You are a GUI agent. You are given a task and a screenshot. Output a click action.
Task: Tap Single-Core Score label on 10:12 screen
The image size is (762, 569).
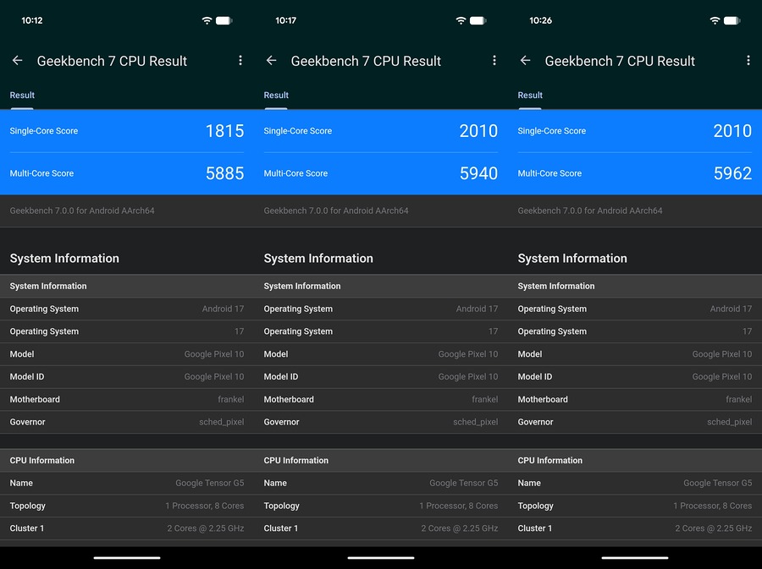tap(44, 131)
